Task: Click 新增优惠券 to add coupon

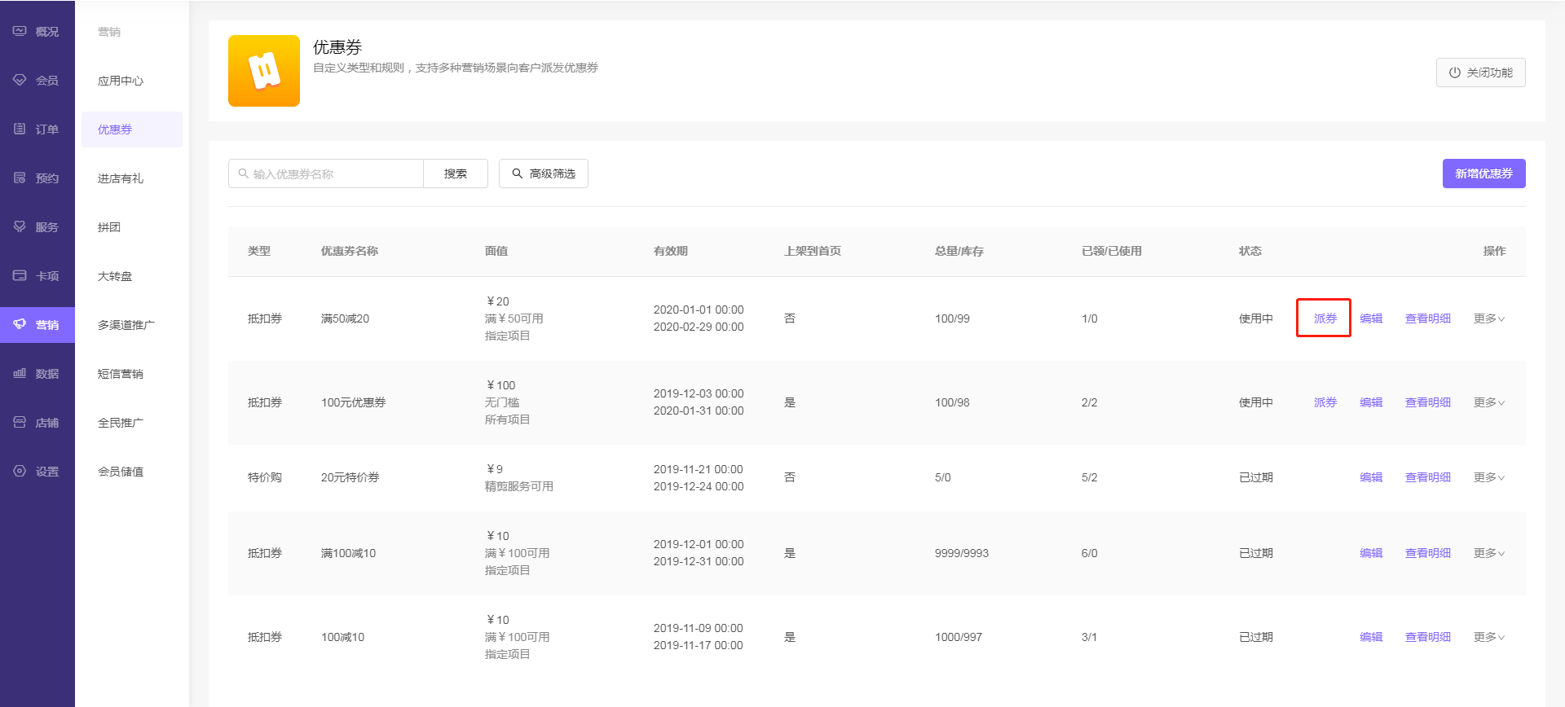Action: pyautogui.click(x=1483, y=173)
